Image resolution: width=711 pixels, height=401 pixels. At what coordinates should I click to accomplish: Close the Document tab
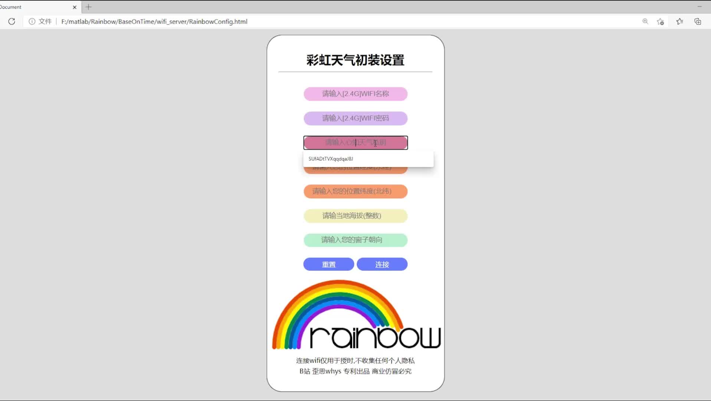tap(75, 7)
